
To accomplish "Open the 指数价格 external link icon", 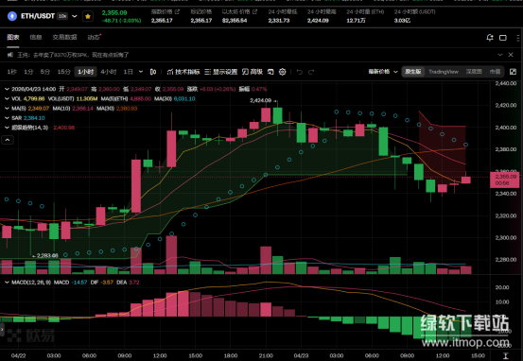I will click(177, 11).
